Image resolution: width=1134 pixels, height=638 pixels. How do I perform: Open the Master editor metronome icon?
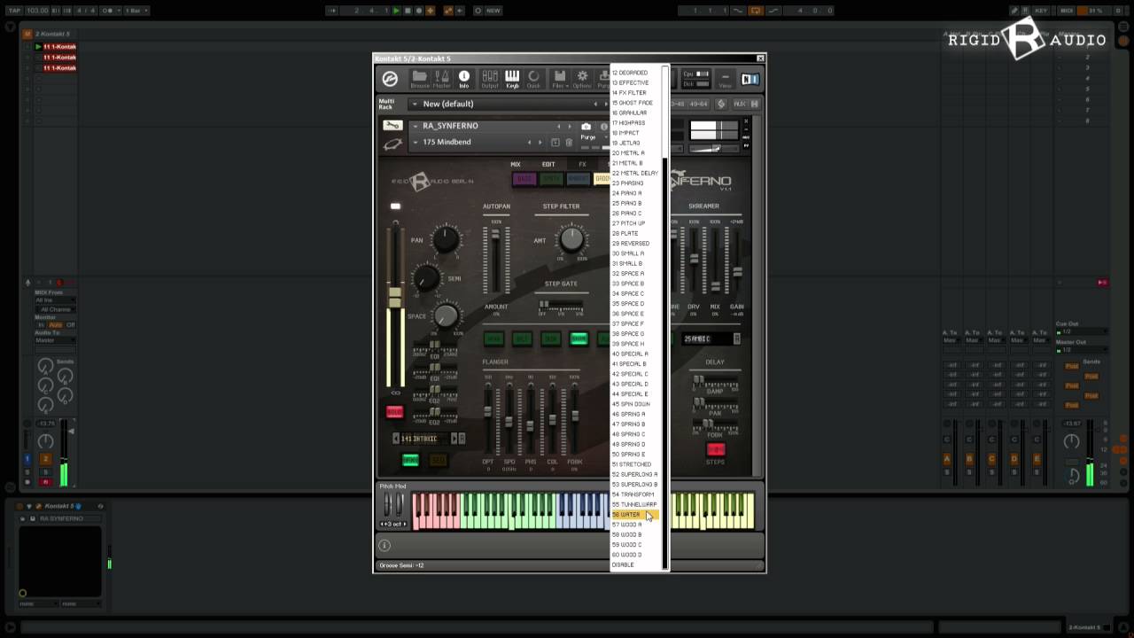pos(442,79)
